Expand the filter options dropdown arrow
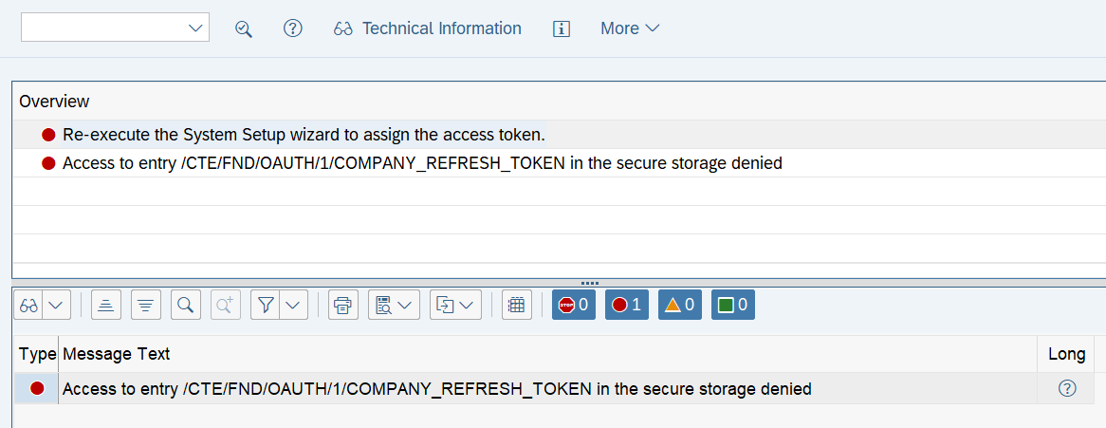Image resolution: width=1106 pixels, height=428 pixels. click(x=293, y=306)
